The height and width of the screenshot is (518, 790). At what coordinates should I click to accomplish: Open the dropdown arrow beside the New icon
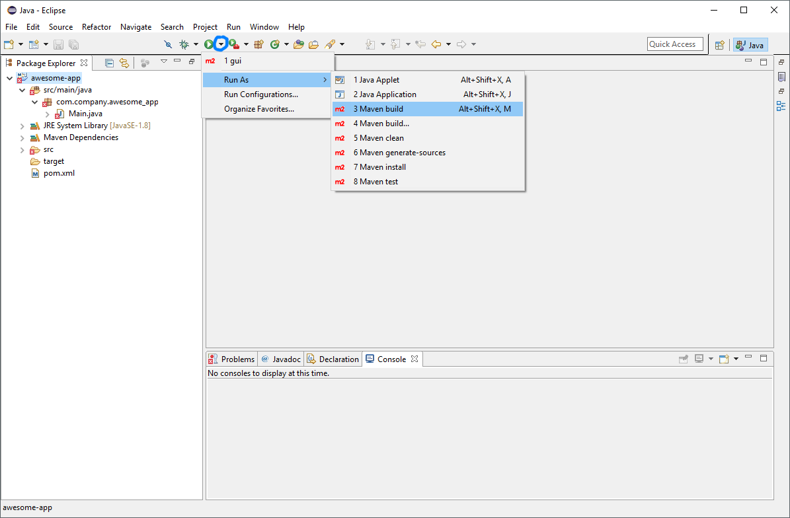[20, 44]
